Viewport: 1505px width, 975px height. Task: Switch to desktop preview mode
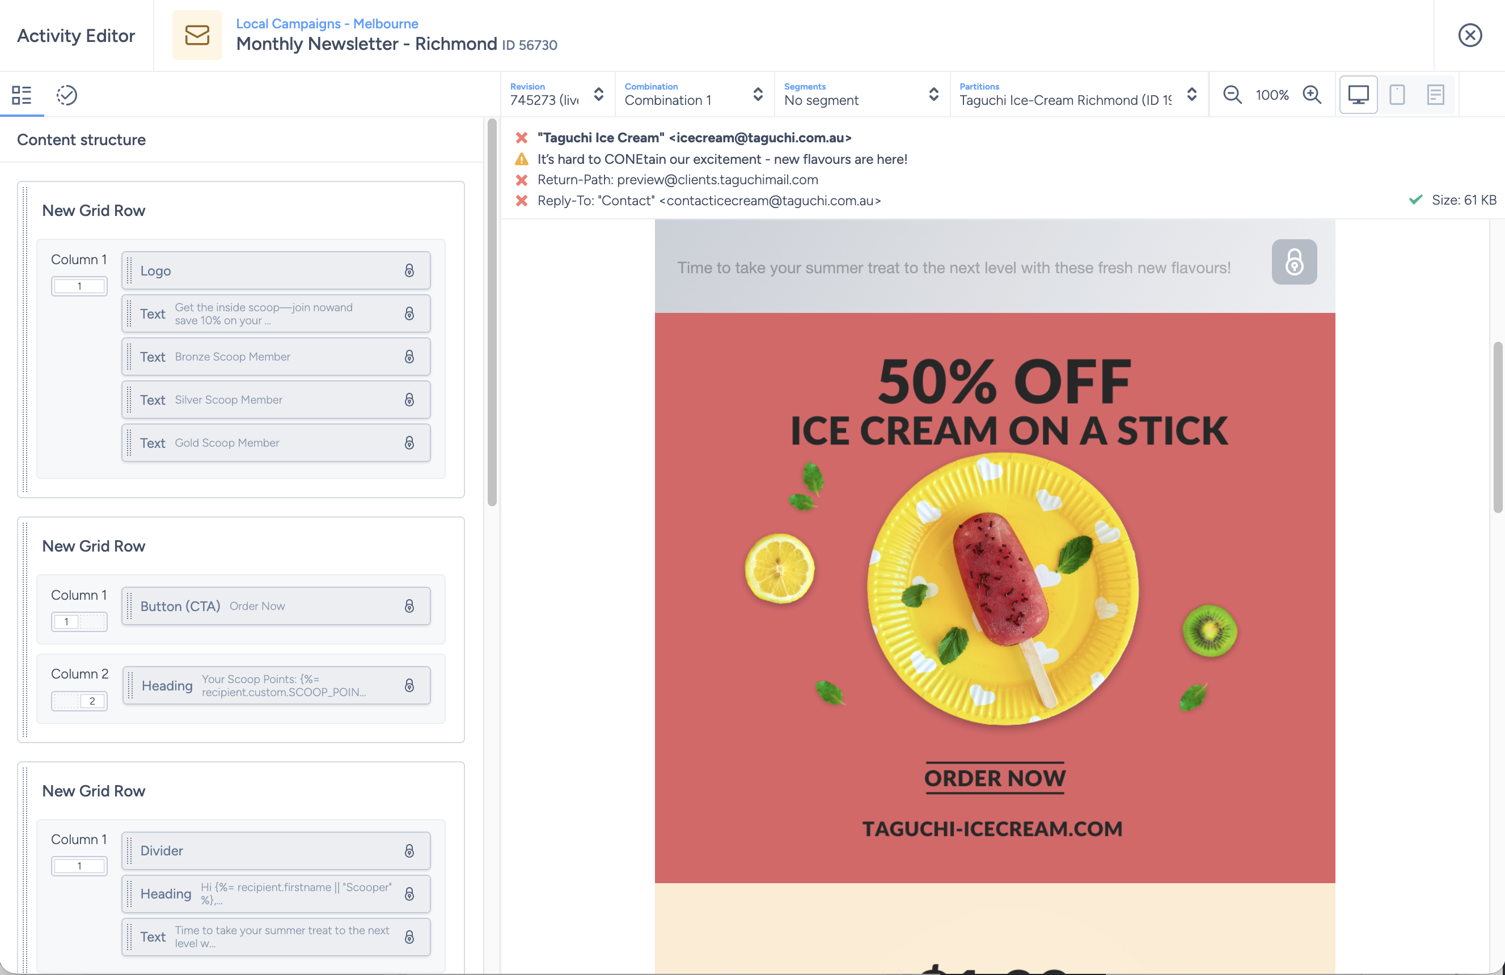[1358, 95]
